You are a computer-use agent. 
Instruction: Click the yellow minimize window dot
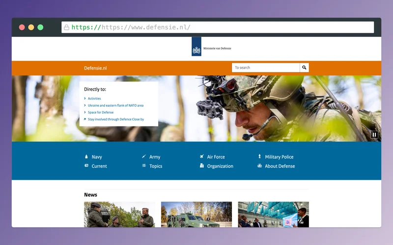(31, 27)
